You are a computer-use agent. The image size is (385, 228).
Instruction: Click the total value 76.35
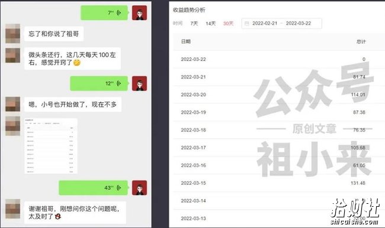(359, 130)
